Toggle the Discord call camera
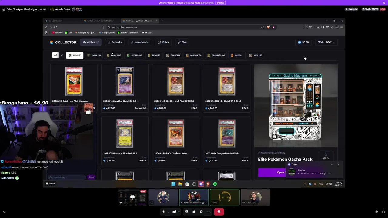Image resolution: width=388 pixels, height=218 pixels. coord(174,212)
